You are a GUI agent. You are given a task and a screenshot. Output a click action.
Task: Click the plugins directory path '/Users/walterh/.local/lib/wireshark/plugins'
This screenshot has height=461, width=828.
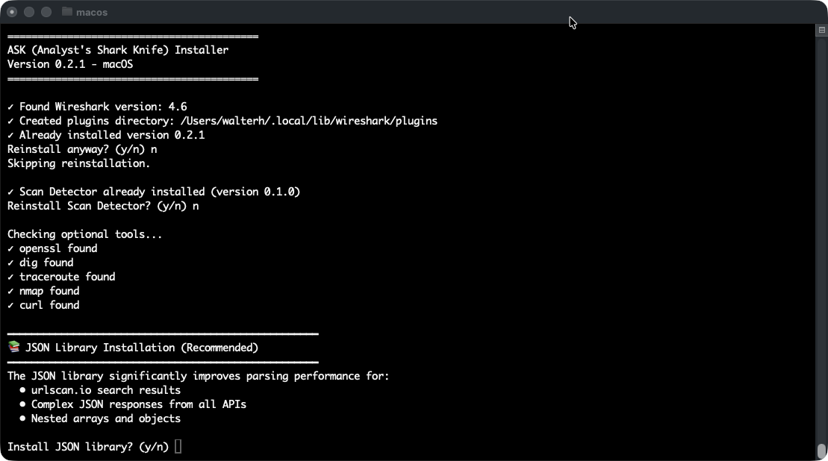[x=309, y=121]
